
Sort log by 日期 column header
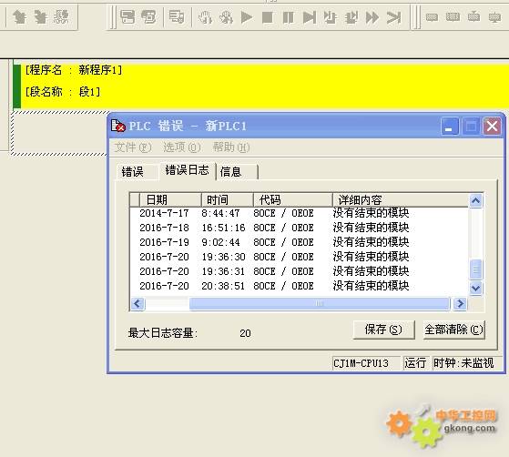(x=170, y=199)
